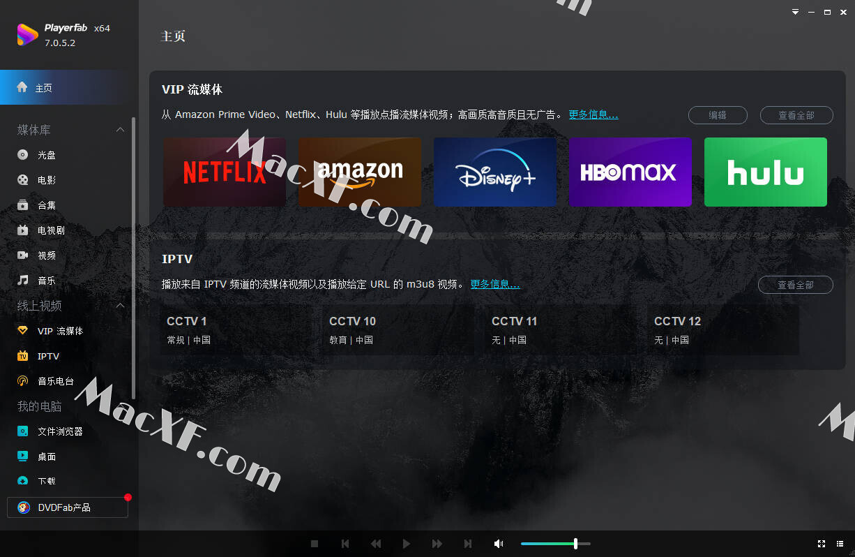Play the CCTV 10 channel
The image size is (855, 557).
tap(400, 329)
